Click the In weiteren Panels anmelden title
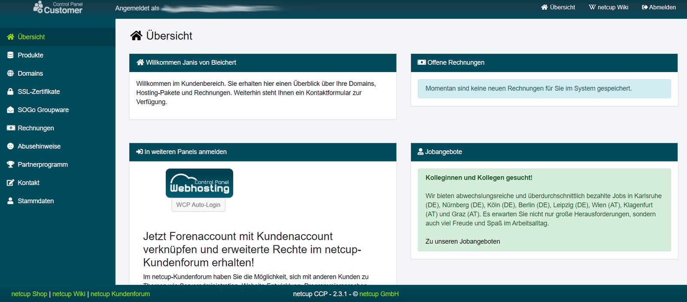Viewport: 687px width, 302px height. pos(185,152)
